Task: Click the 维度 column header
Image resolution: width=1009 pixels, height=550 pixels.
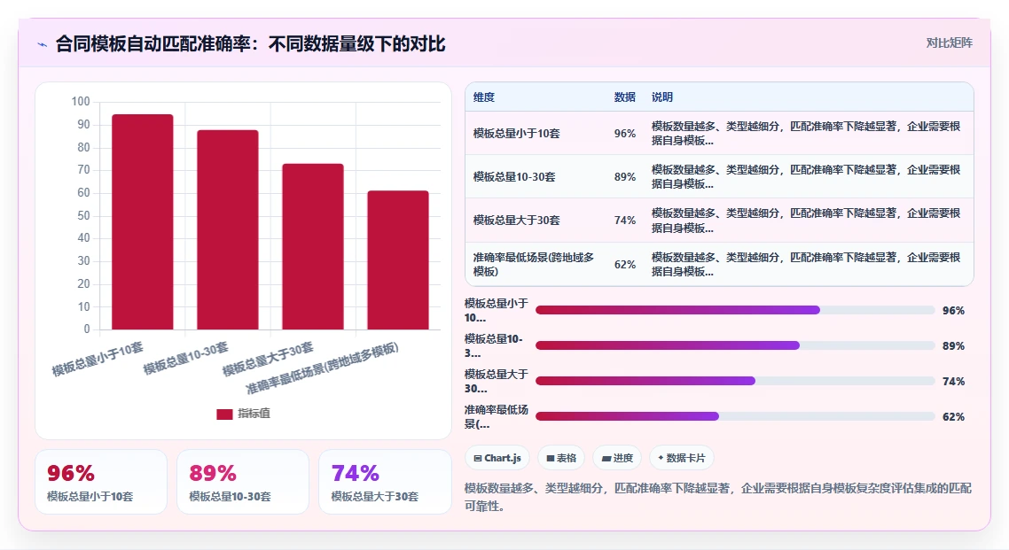Action: [484, 97]
